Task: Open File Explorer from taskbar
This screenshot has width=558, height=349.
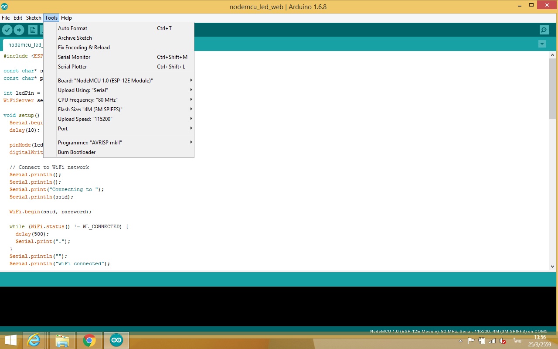Action: [62, 340]
